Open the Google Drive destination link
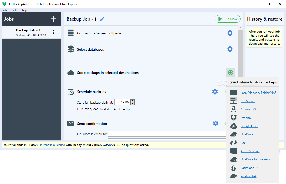The height and width of the screenshot is (184, 286). (249, 126)
